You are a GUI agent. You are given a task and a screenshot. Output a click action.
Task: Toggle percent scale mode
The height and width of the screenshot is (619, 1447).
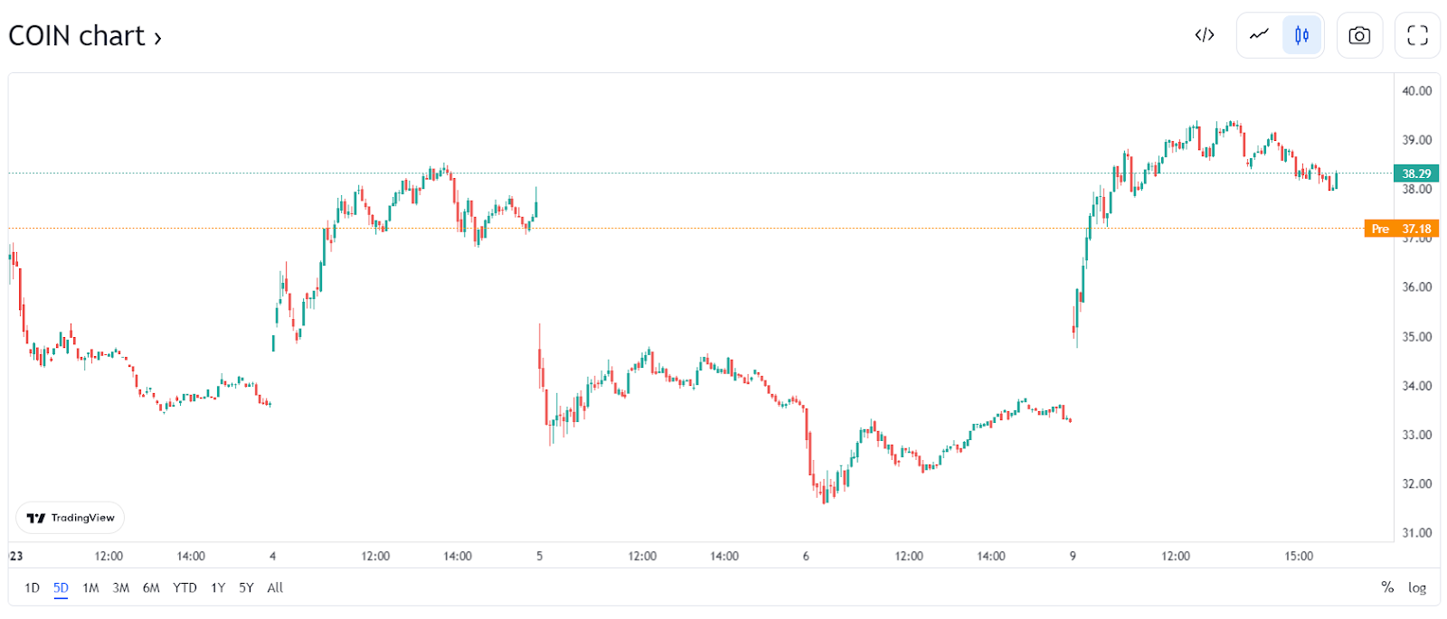click(x=1387, y=587)
